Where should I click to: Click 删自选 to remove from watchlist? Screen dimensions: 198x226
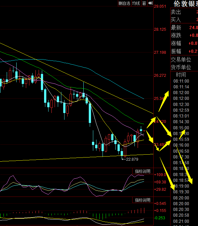point(124,3)
